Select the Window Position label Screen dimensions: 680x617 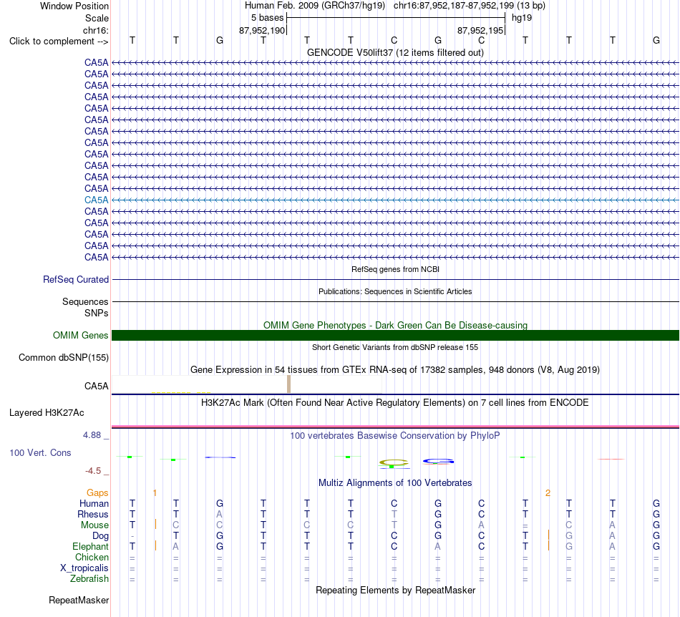pos(74,6)
